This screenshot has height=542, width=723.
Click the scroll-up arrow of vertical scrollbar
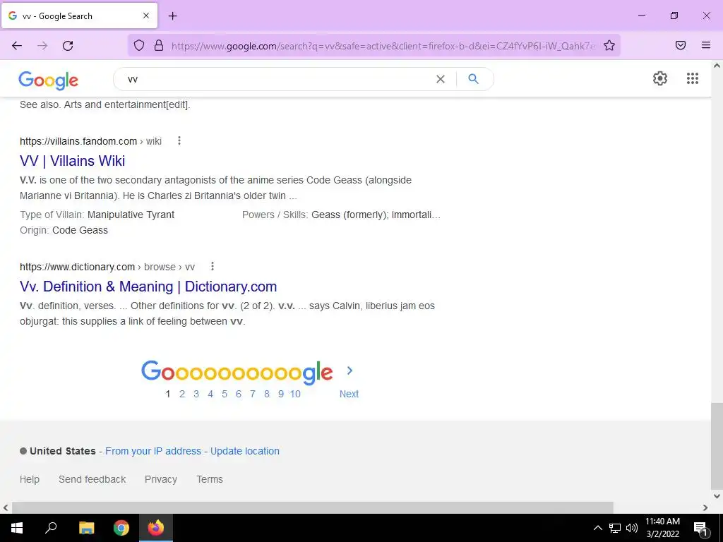coord(717,66)
